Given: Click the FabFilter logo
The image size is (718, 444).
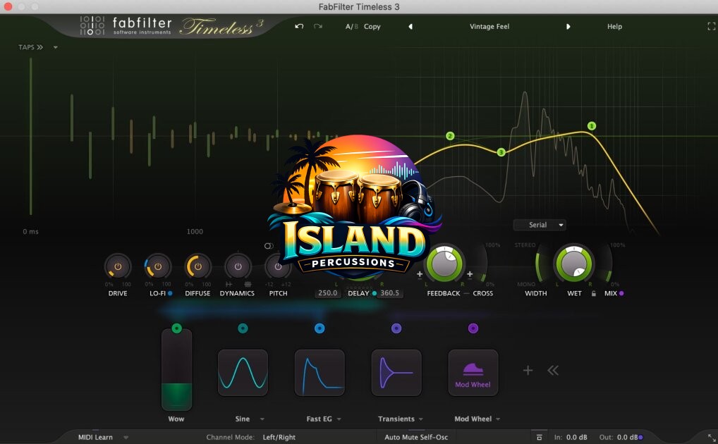Looking at the screenshot, I should pyautogui.click(x=126, y=26).
